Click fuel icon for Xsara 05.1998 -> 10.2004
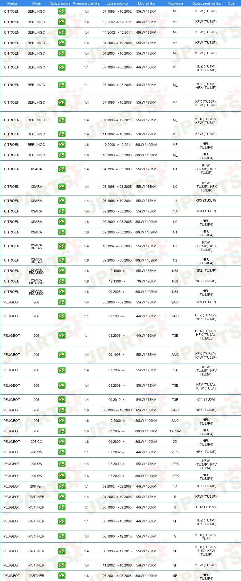The height and width of the screenshot is (581, 241). 62,201
